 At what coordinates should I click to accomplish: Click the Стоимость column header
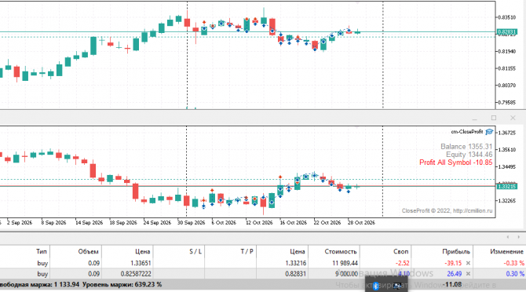(x=341, y=251)
